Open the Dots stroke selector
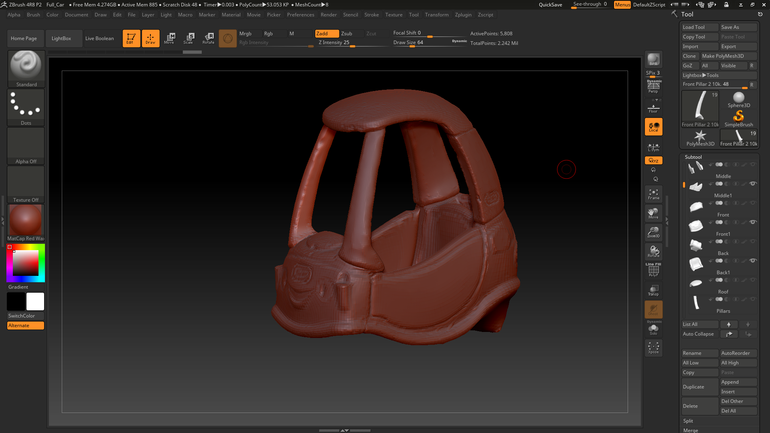770x433 pixels. tap(26, 107)
